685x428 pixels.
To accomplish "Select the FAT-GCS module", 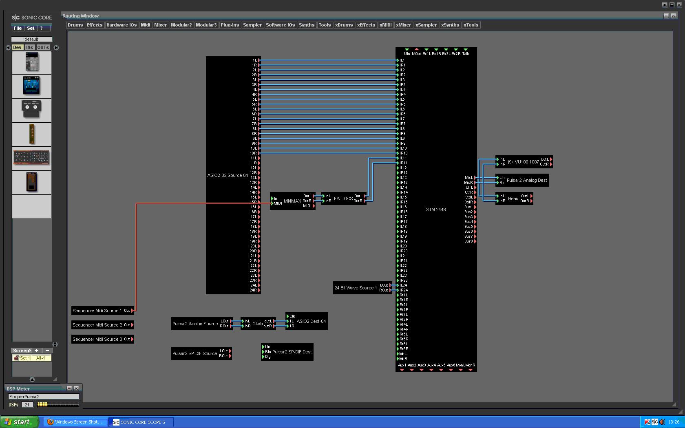I will [x=343, y=199].
